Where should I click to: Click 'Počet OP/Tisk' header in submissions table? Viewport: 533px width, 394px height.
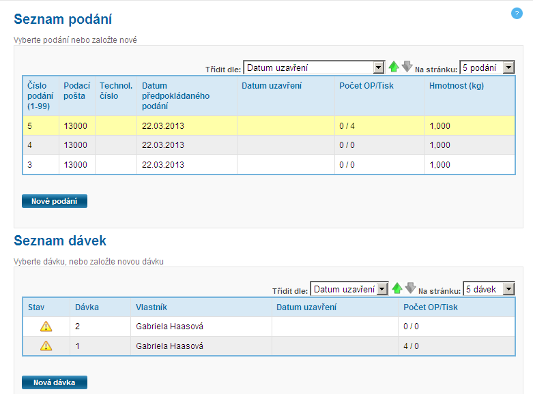tap(366, 86)
